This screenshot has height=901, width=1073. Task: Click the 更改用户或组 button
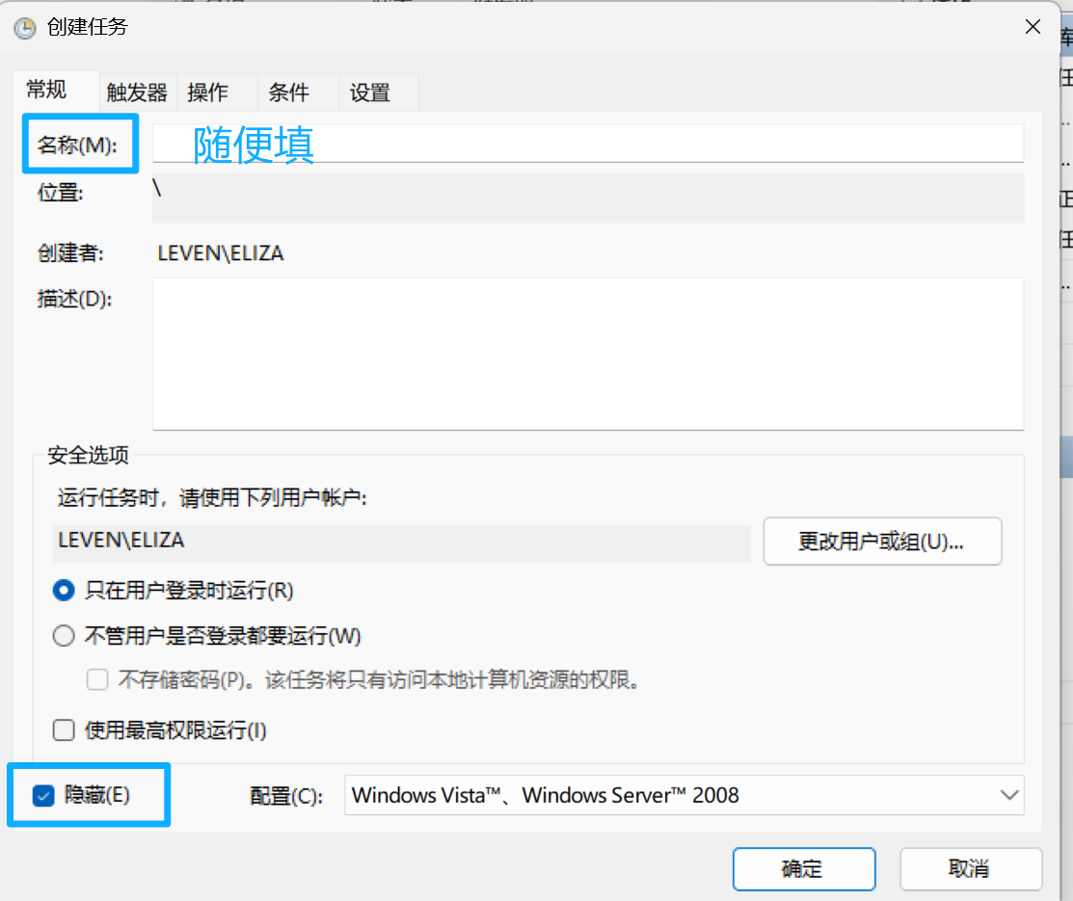coord(882,542)
